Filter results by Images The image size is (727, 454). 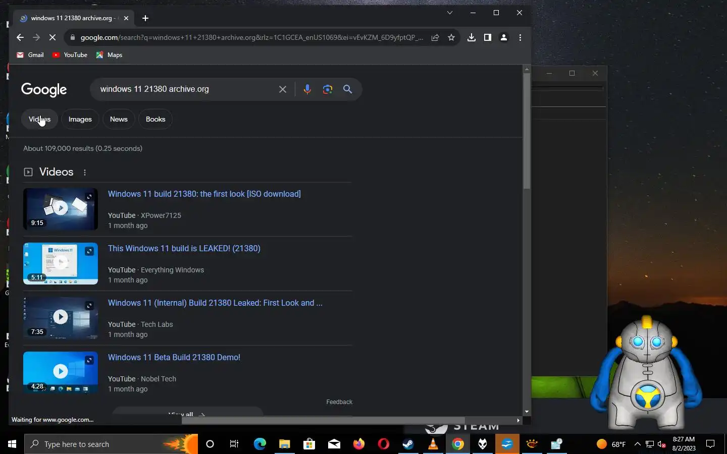click(x=80, y=119)
